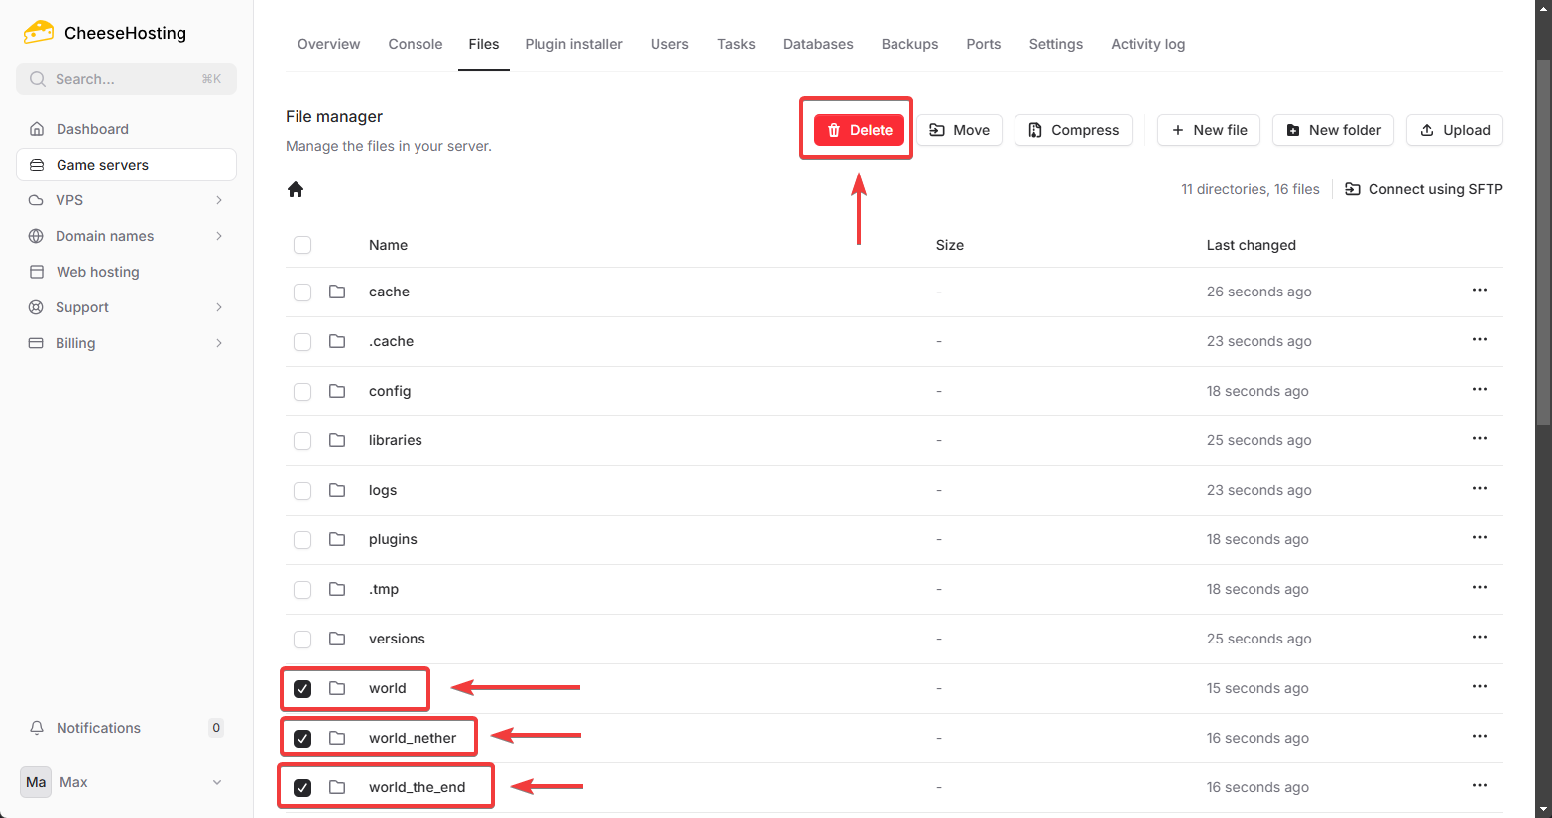Viewport: 1552px width, 818px height.
Task: Click the folder icon next to libraries
Action: coord(337,440)
